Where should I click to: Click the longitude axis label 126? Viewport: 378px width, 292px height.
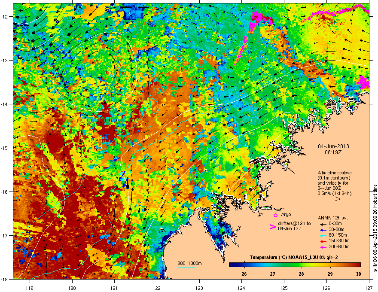(326, 288)
